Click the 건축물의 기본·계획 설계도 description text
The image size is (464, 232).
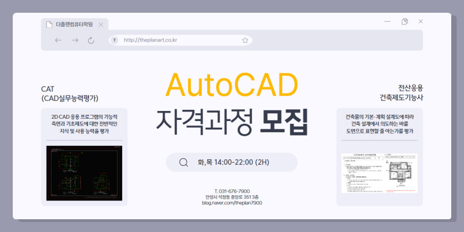(380, 124)
